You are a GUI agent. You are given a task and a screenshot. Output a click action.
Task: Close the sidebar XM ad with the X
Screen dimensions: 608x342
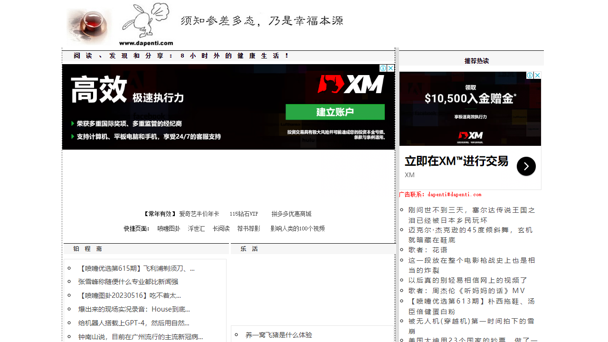coord(538,75)
